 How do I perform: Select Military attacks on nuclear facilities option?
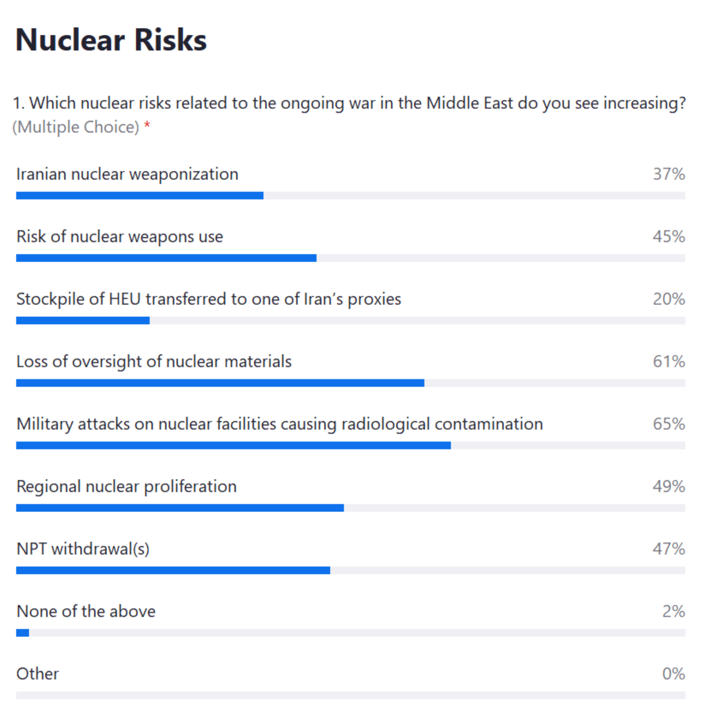point(280,424)
